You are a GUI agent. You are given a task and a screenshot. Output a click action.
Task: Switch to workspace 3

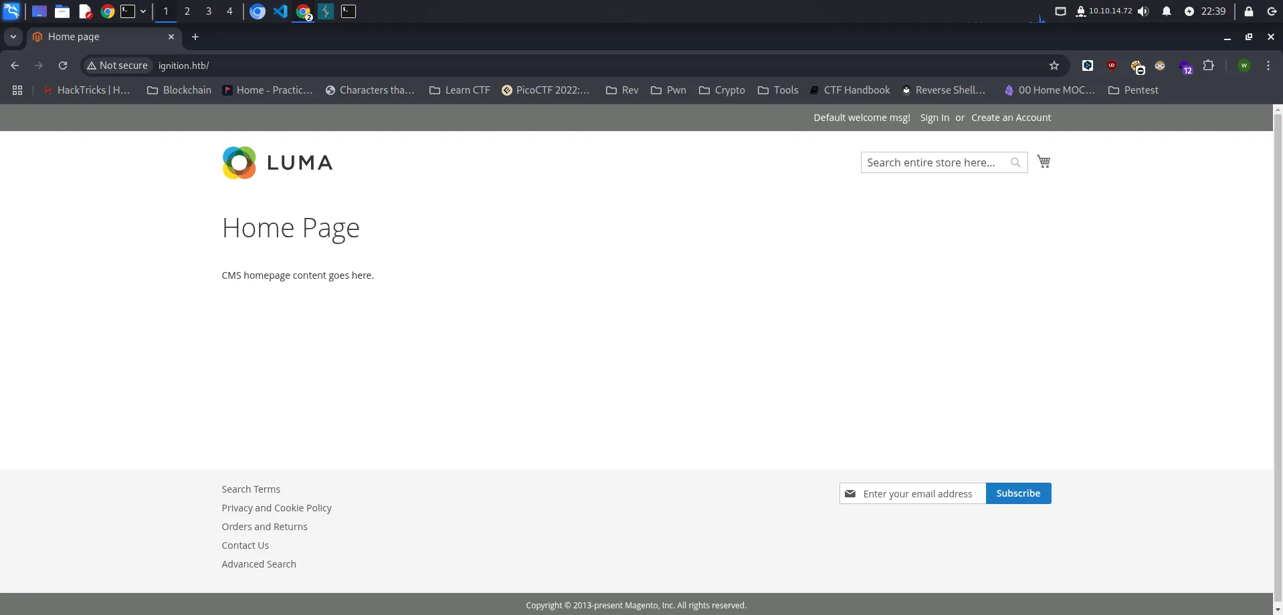click(209, 11)
